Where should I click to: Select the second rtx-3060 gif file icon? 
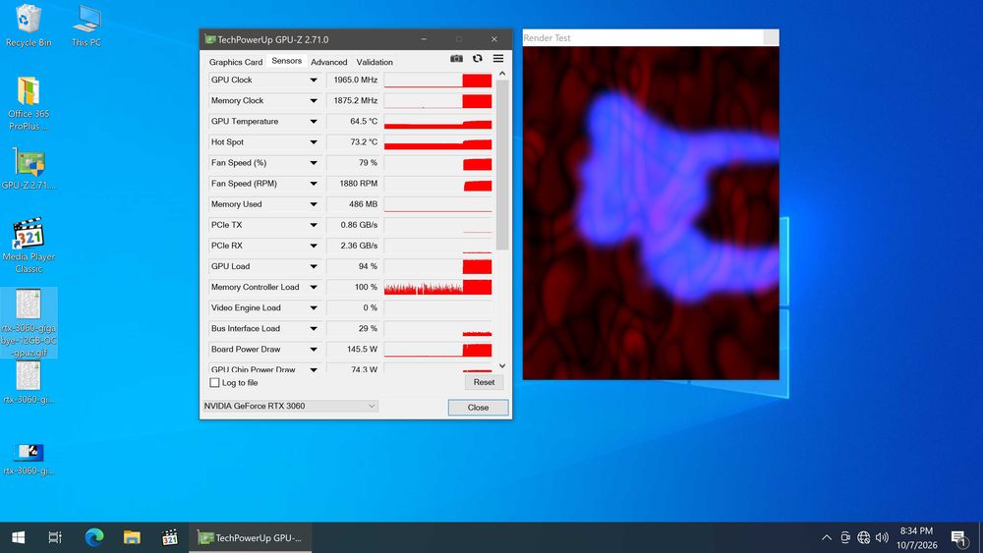tap(29, 383)
